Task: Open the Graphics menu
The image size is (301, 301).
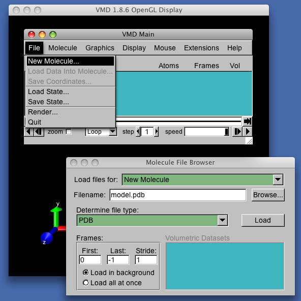Action: [100, 48]
